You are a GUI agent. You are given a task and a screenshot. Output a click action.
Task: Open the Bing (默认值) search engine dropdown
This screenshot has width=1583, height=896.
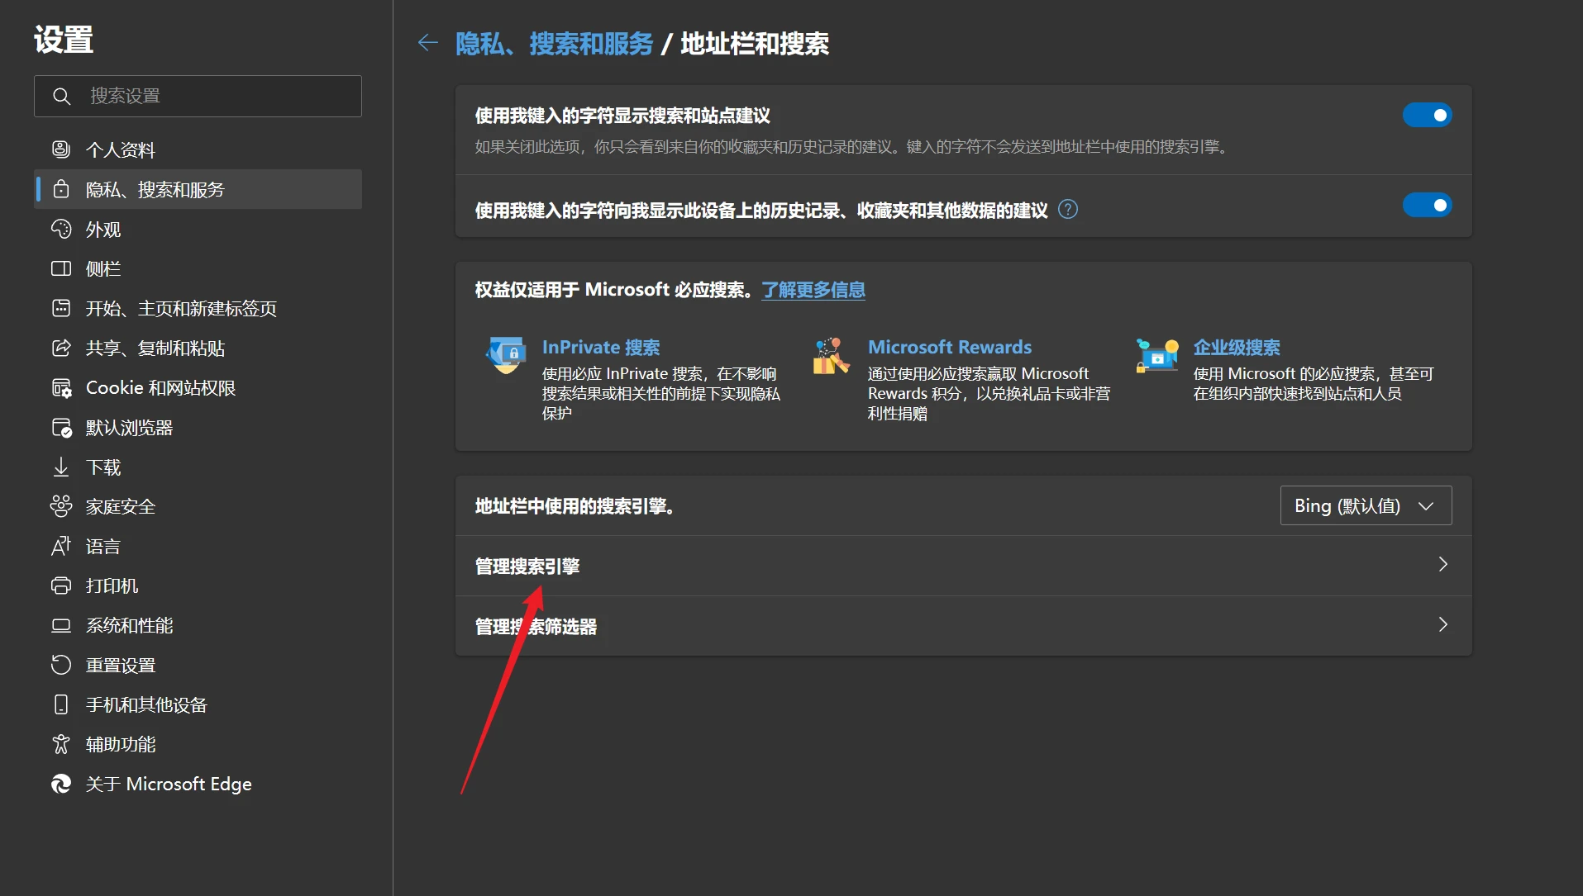point(1366,505)
